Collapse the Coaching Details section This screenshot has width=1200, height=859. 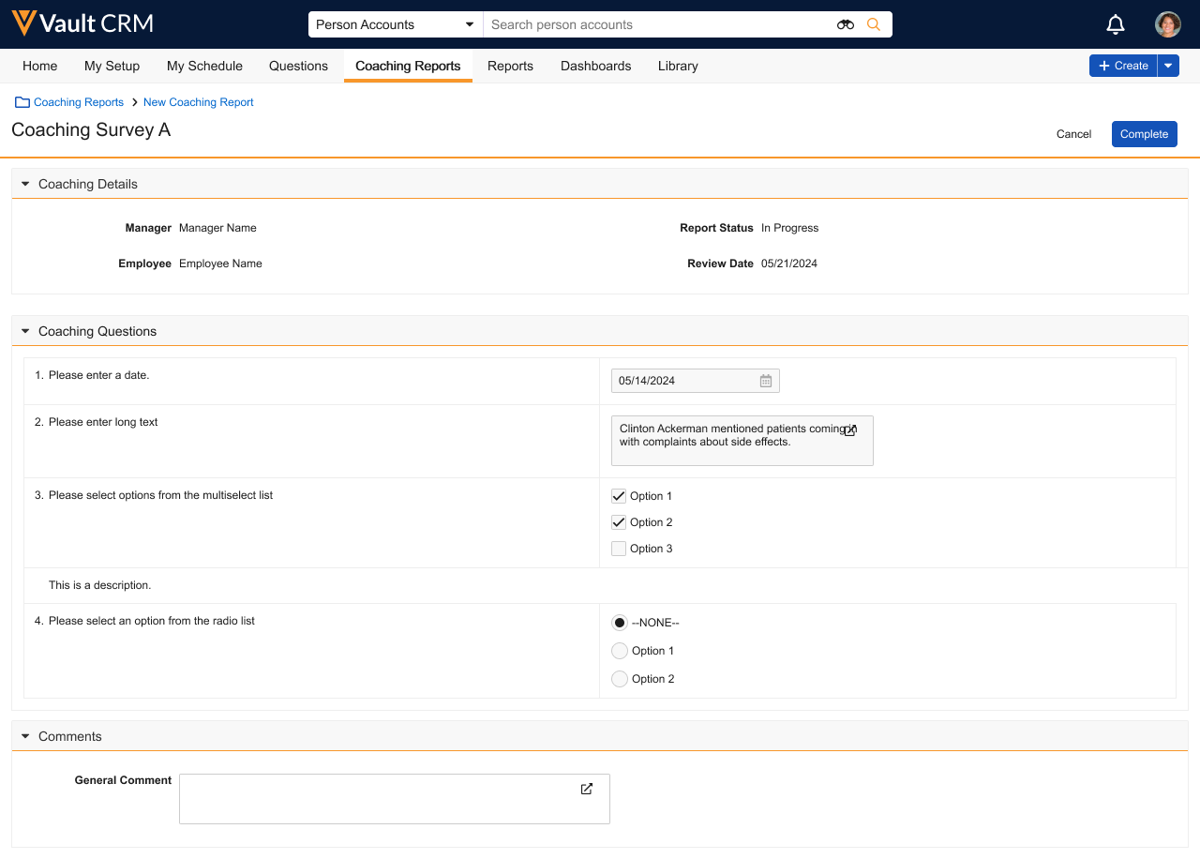(25, 185)
